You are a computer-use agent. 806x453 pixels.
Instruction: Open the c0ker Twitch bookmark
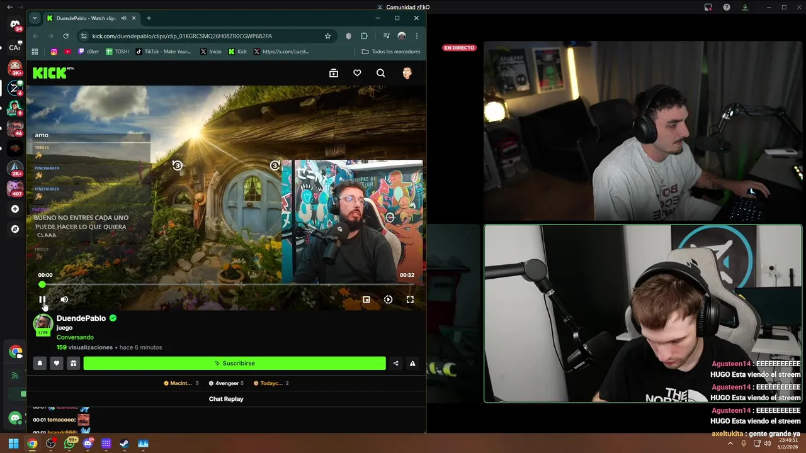pos(88,52)
